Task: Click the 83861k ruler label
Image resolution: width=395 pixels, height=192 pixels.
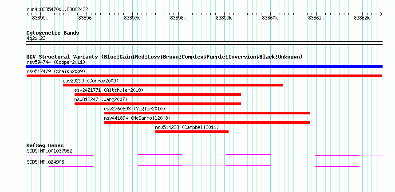Action: pyautogui.click(x=316, y=18)
